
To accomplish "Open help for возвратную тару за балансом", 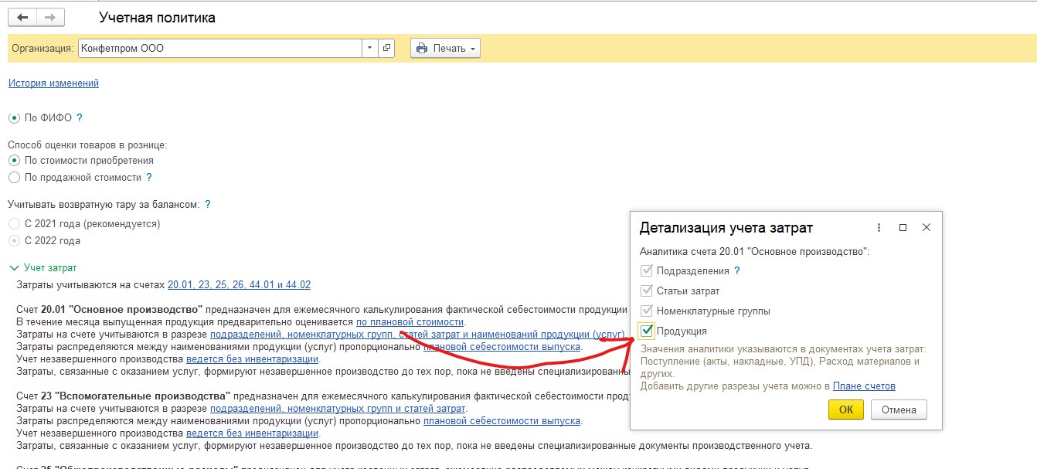I will [x=208, y=205].
